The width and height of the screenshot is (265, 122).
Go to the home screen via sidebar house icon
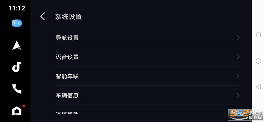pyautogui.click(x=17, y=111)
